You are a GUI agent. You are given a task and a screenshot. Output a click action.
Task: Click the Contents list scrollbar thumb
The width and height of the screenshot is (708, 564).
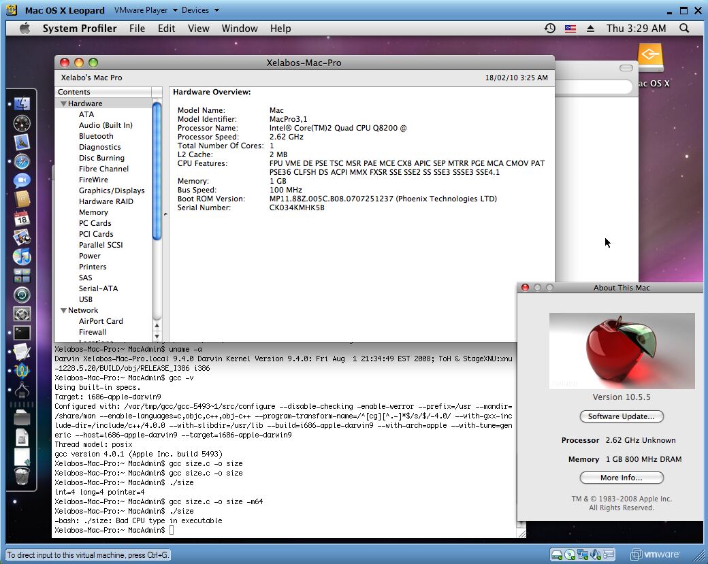157,171
